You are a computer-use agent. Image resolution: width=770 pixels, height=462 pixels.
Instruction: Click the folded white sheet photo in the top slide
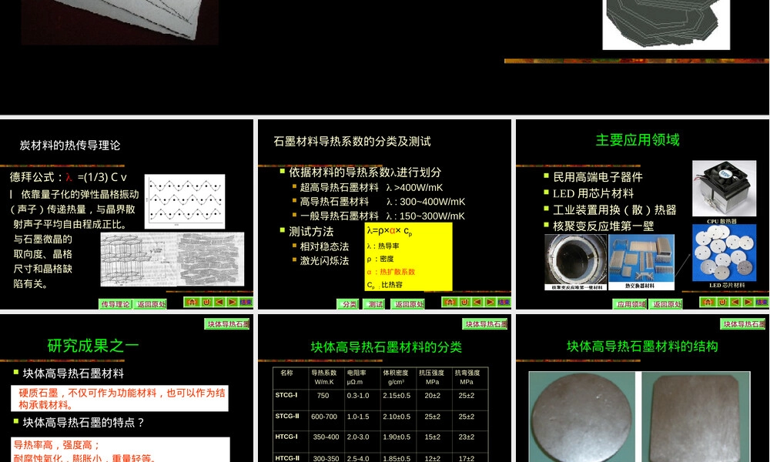pyautogui.click(x=120, y=22)
